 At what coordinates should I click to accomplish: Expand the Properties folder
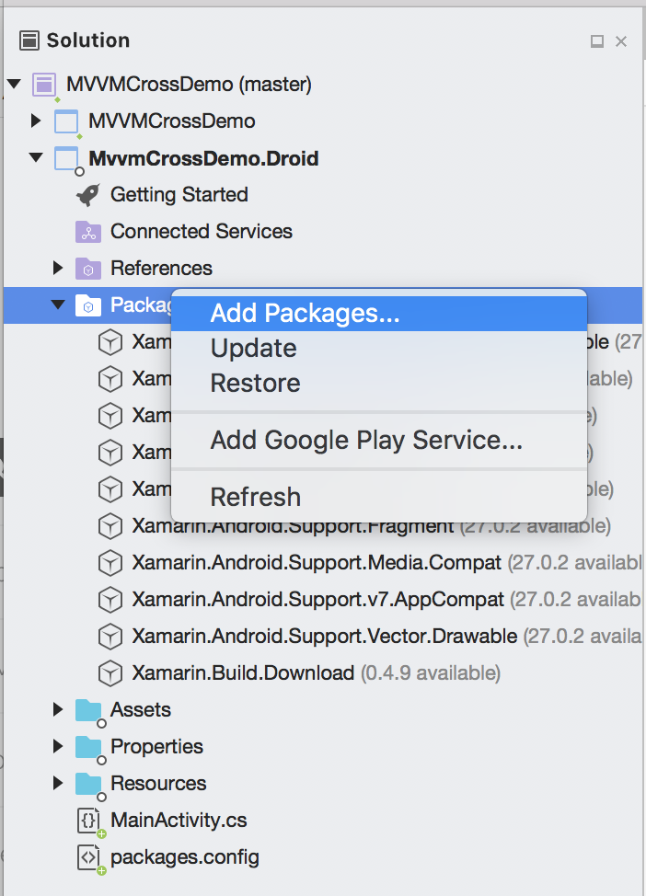pyautogui.click(x=58, y=747)
